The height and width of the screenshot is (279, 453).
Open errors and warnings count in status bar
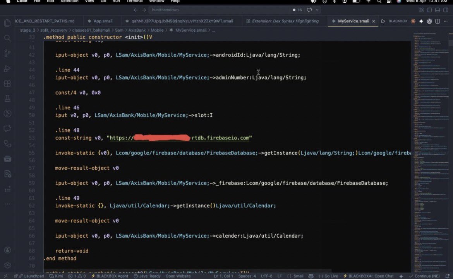(x=77, y=276)
